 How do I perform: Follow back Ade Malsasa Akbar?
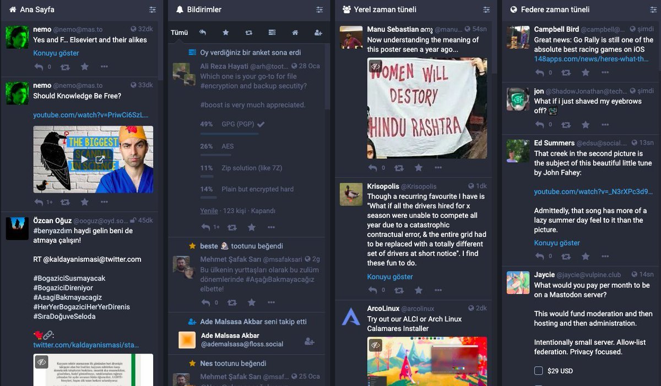click(x=310, y=341)
